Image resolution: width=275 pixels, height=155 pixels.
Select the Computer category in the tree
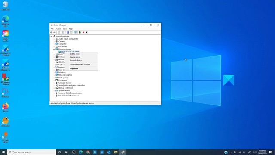pos(62,44)
